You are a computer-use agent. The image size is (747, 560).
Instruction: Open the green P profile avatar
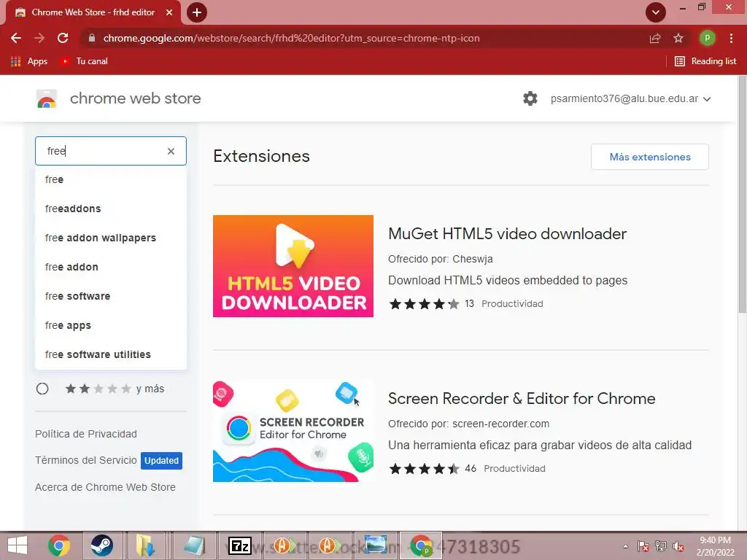[707, 38]
